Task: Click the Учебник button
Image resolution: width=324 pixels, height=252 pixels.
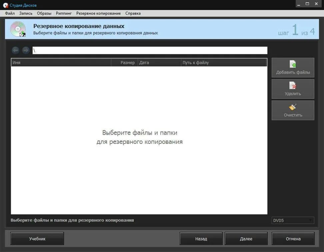Action: point(37,238)
